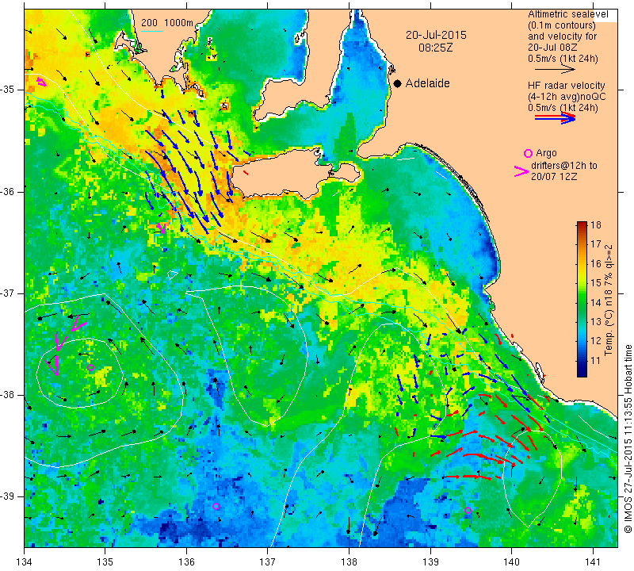Click the 08:25Z time label
This screenshot has height=571, width=634.
(435, 48)
